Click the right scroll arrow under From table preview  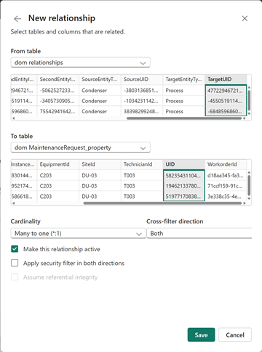[x=245, y=118]
